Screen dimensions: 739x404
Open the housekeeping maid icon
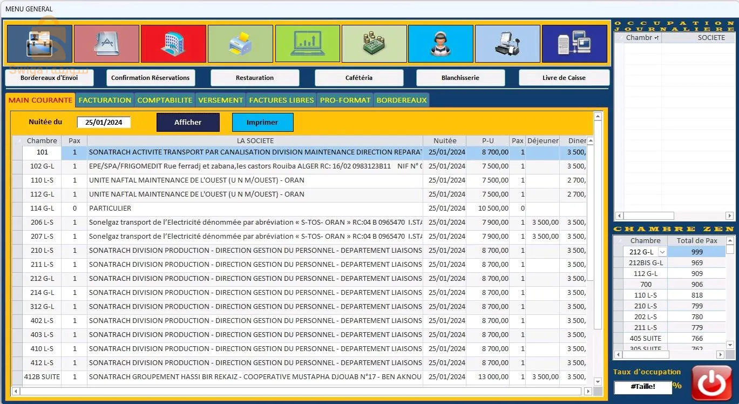440,44
